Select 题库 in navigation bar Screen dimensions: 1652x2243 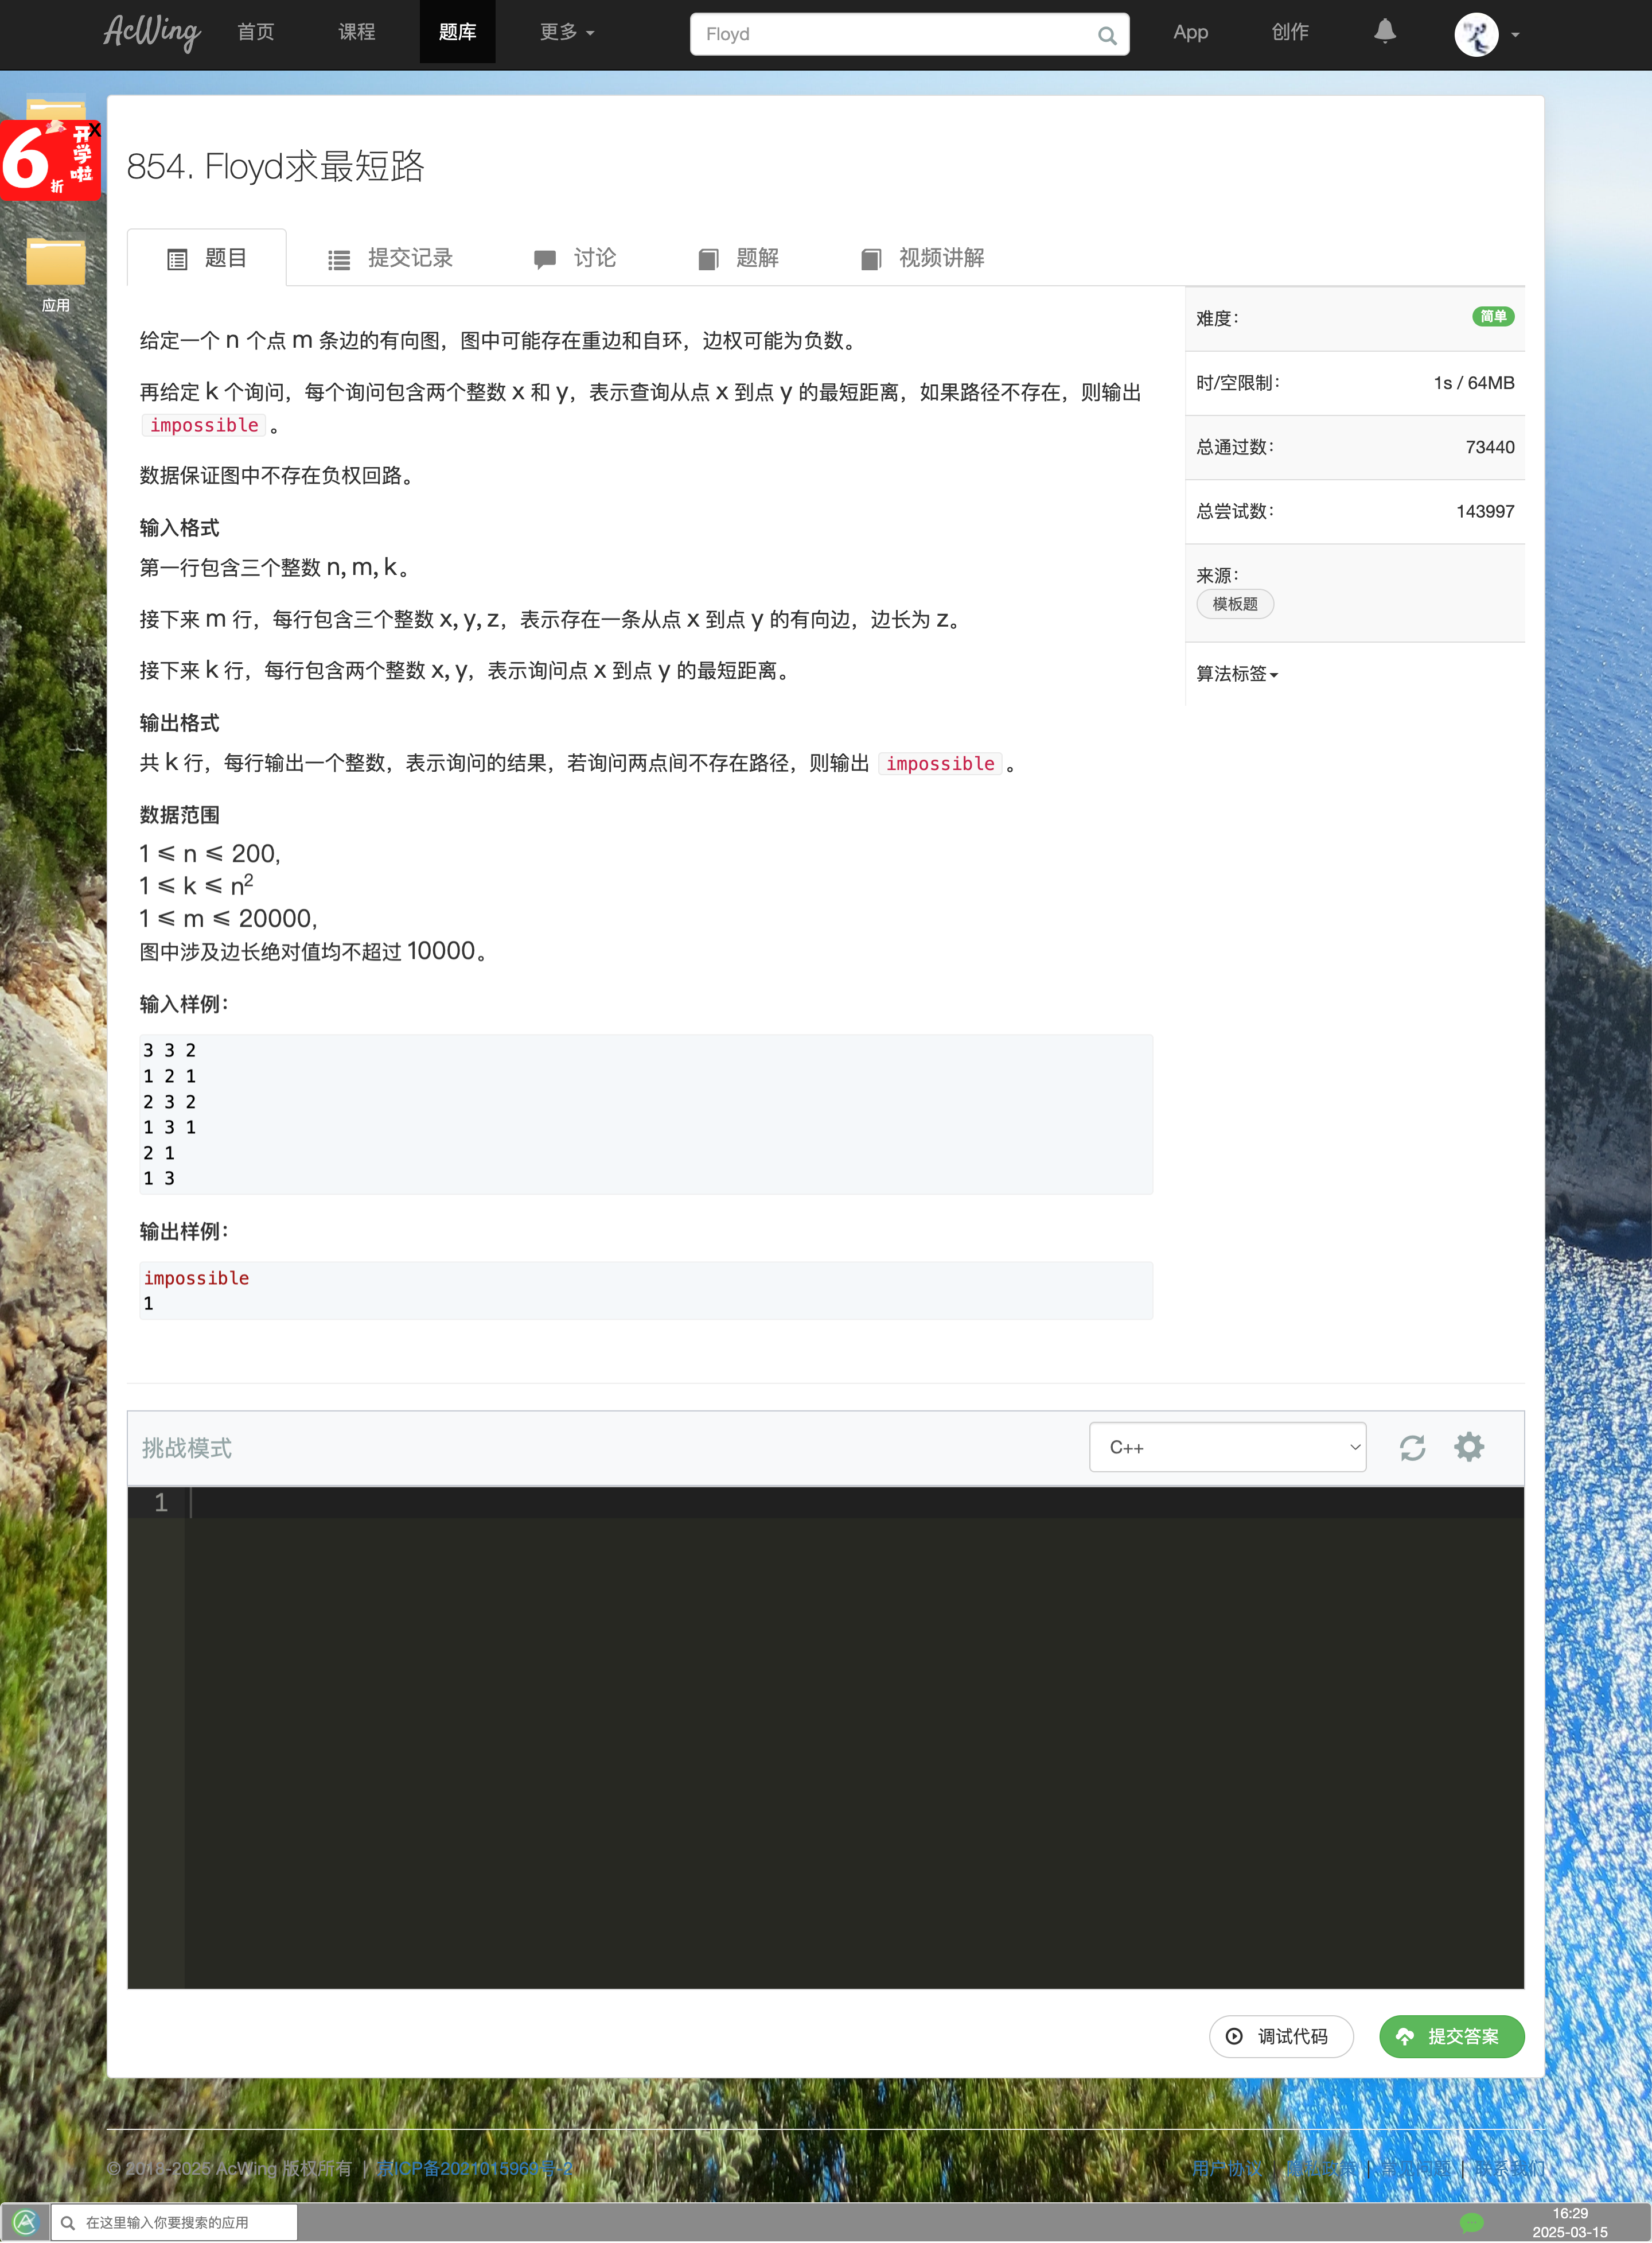click(457, 32)
